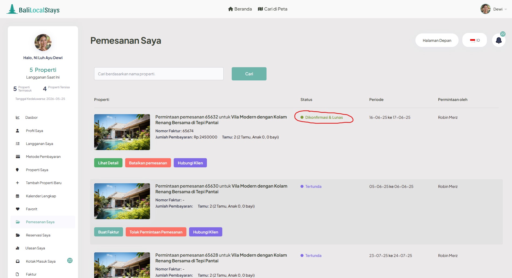Click the Dasbor chart icon

[18, 117]
